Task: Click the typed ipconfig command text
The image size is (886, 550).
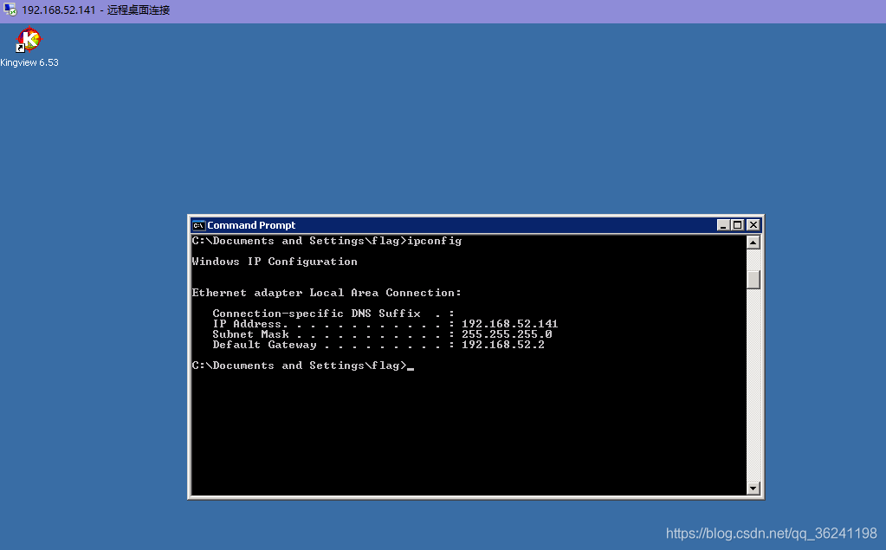Action: pos(435,242)
